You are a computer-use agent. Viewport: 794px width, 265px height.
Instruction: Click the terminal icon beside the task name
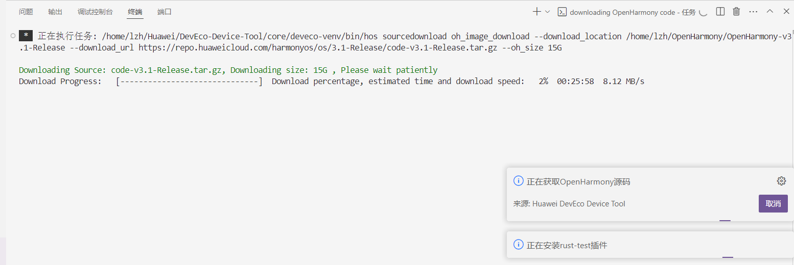point(562,12)
